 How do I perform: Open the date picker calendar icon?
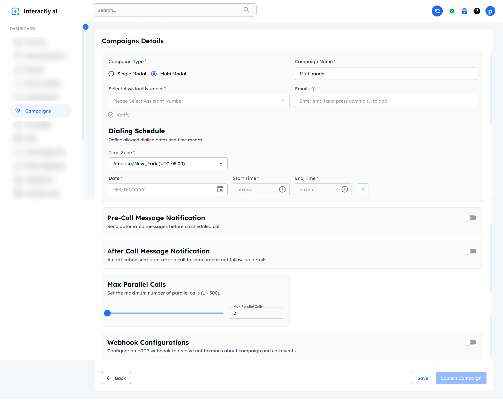(x=220, y=189)
